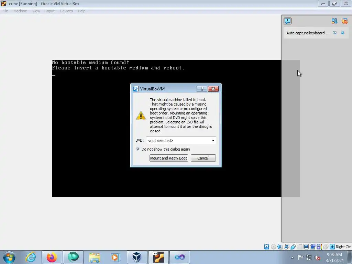352x264 pixels.
Task: Click the display status bar indicator
Action: 306,247
